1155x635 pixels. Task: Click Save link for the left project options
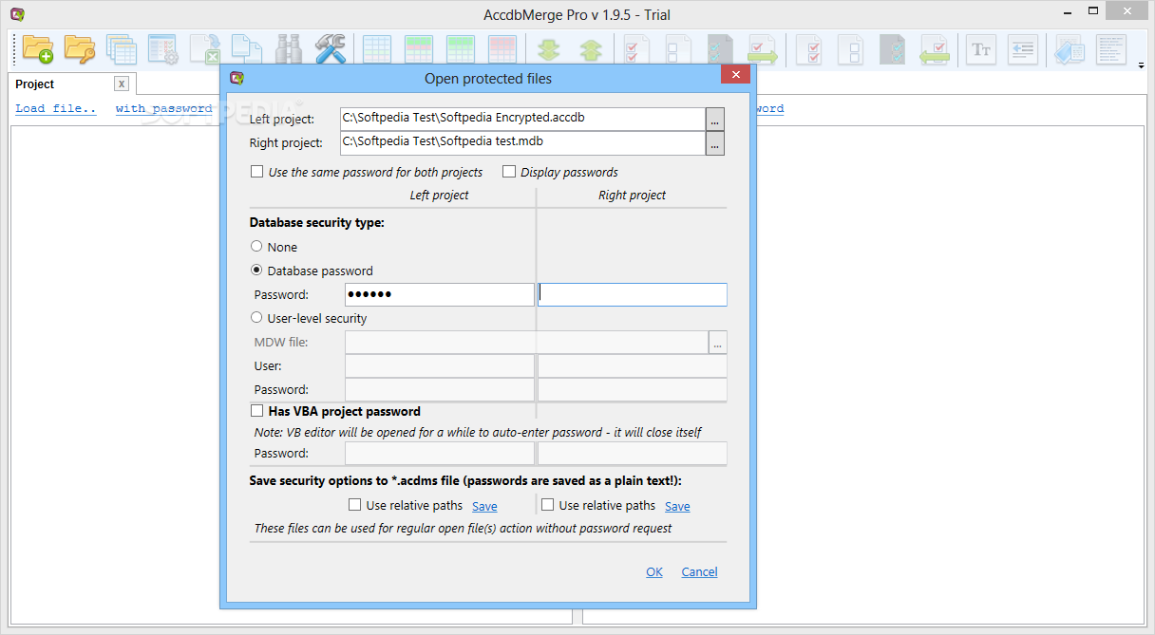(x=484, y=506)
